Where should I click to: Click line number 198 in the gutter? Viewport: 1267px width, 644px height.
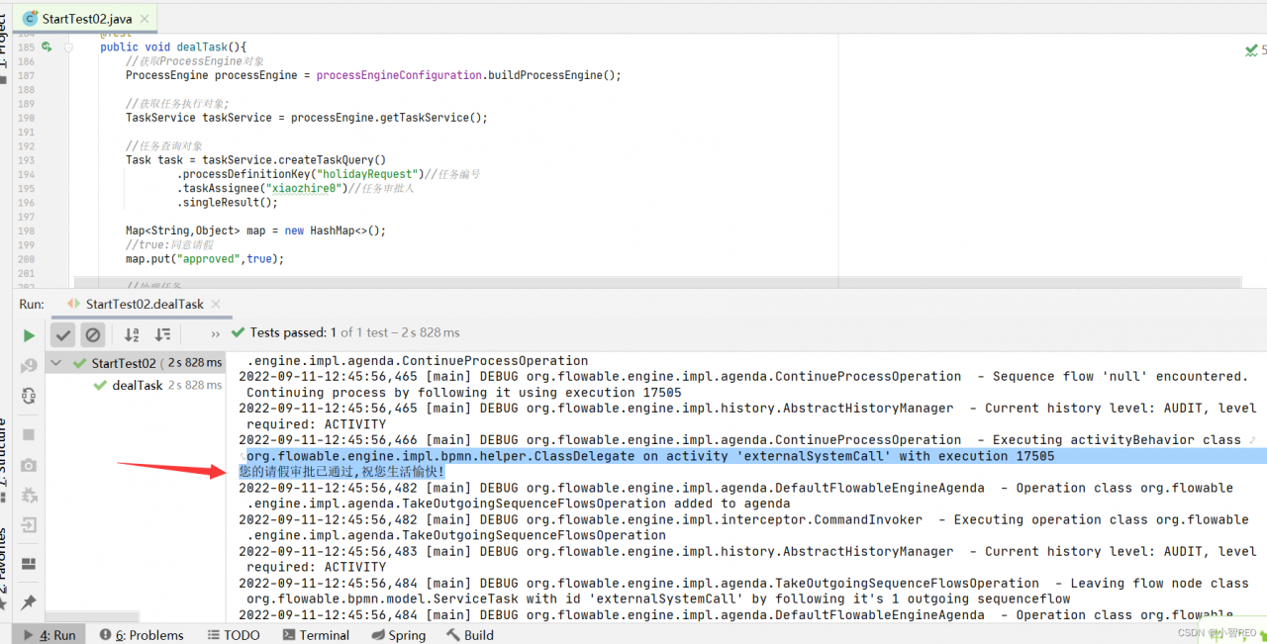[26, 230]
